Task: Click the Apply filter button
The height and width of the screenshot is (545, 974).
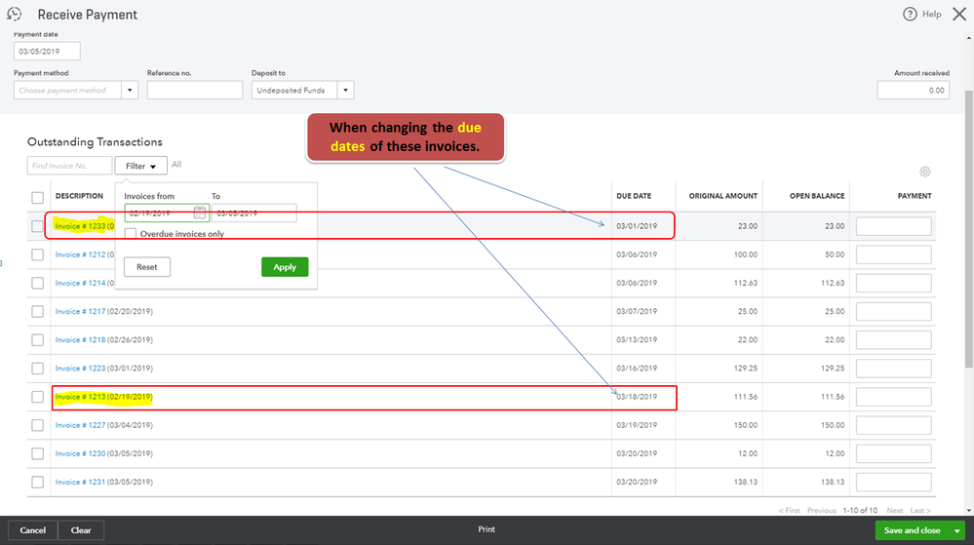Action: pos(285,267)
